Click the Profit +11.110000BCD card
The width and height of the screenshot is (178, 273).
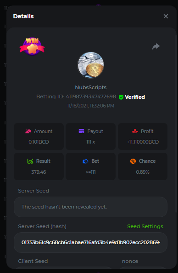click(143, 136)
